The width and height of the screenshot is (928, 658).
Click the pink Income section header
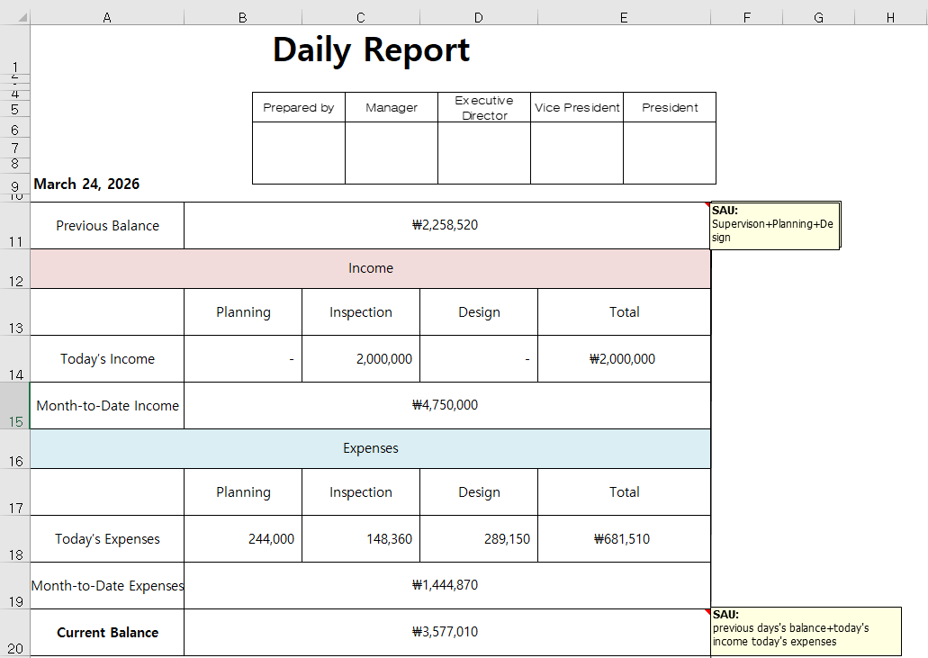(370, 268)
